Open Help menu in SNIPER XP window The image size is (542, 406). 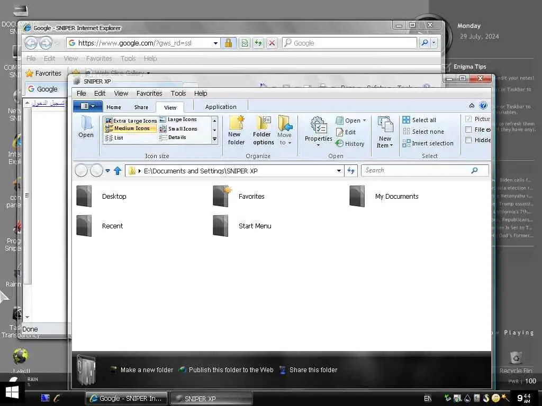[201, 93]
